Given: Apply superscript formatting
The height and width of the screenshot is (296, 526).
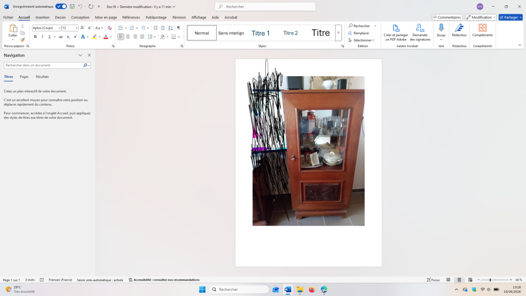Looking at the screenshot, I should [75, 37].
